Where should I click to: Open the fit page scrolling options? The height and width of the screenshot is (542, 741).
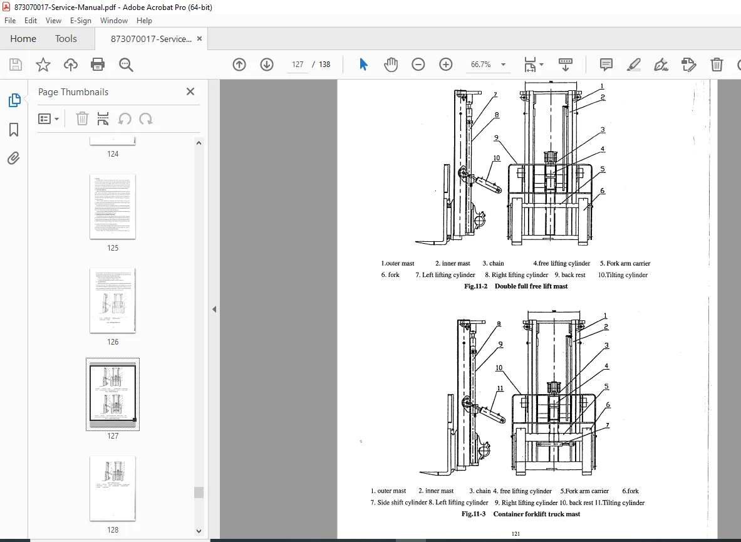pos(534,65)
